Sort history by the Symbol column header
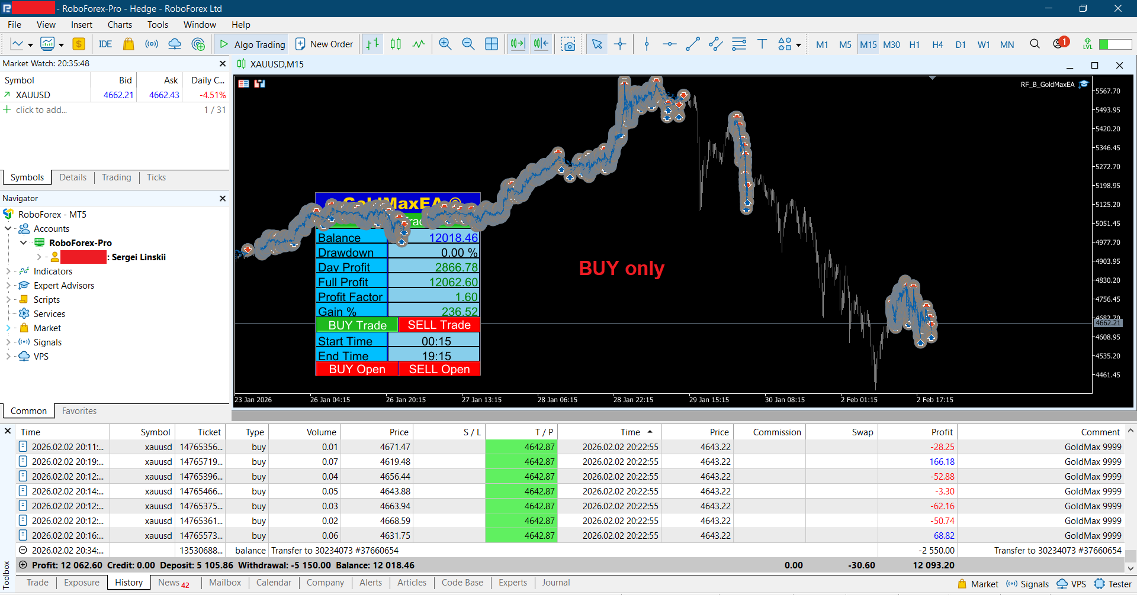Image resolution: width=1137 pixels, height=595 pixels. tap(142, 432)
